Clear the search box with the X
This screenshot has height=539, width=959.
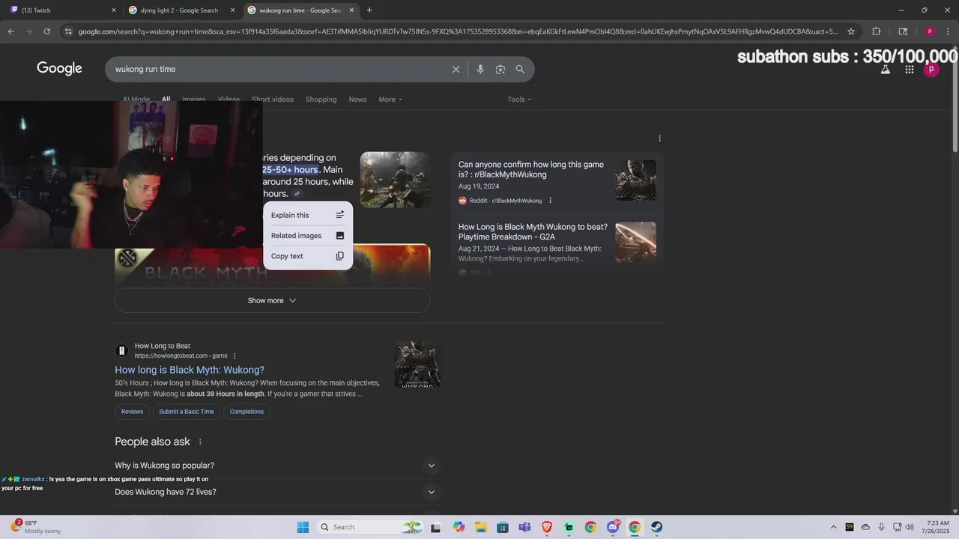[456, 69]
